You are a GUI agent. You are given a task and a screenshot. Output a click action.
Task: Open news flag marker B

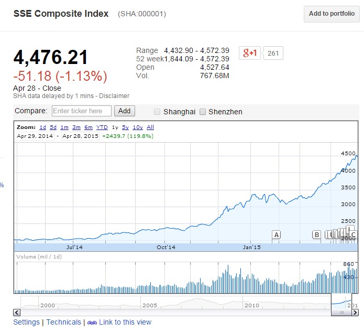point(316,234)
